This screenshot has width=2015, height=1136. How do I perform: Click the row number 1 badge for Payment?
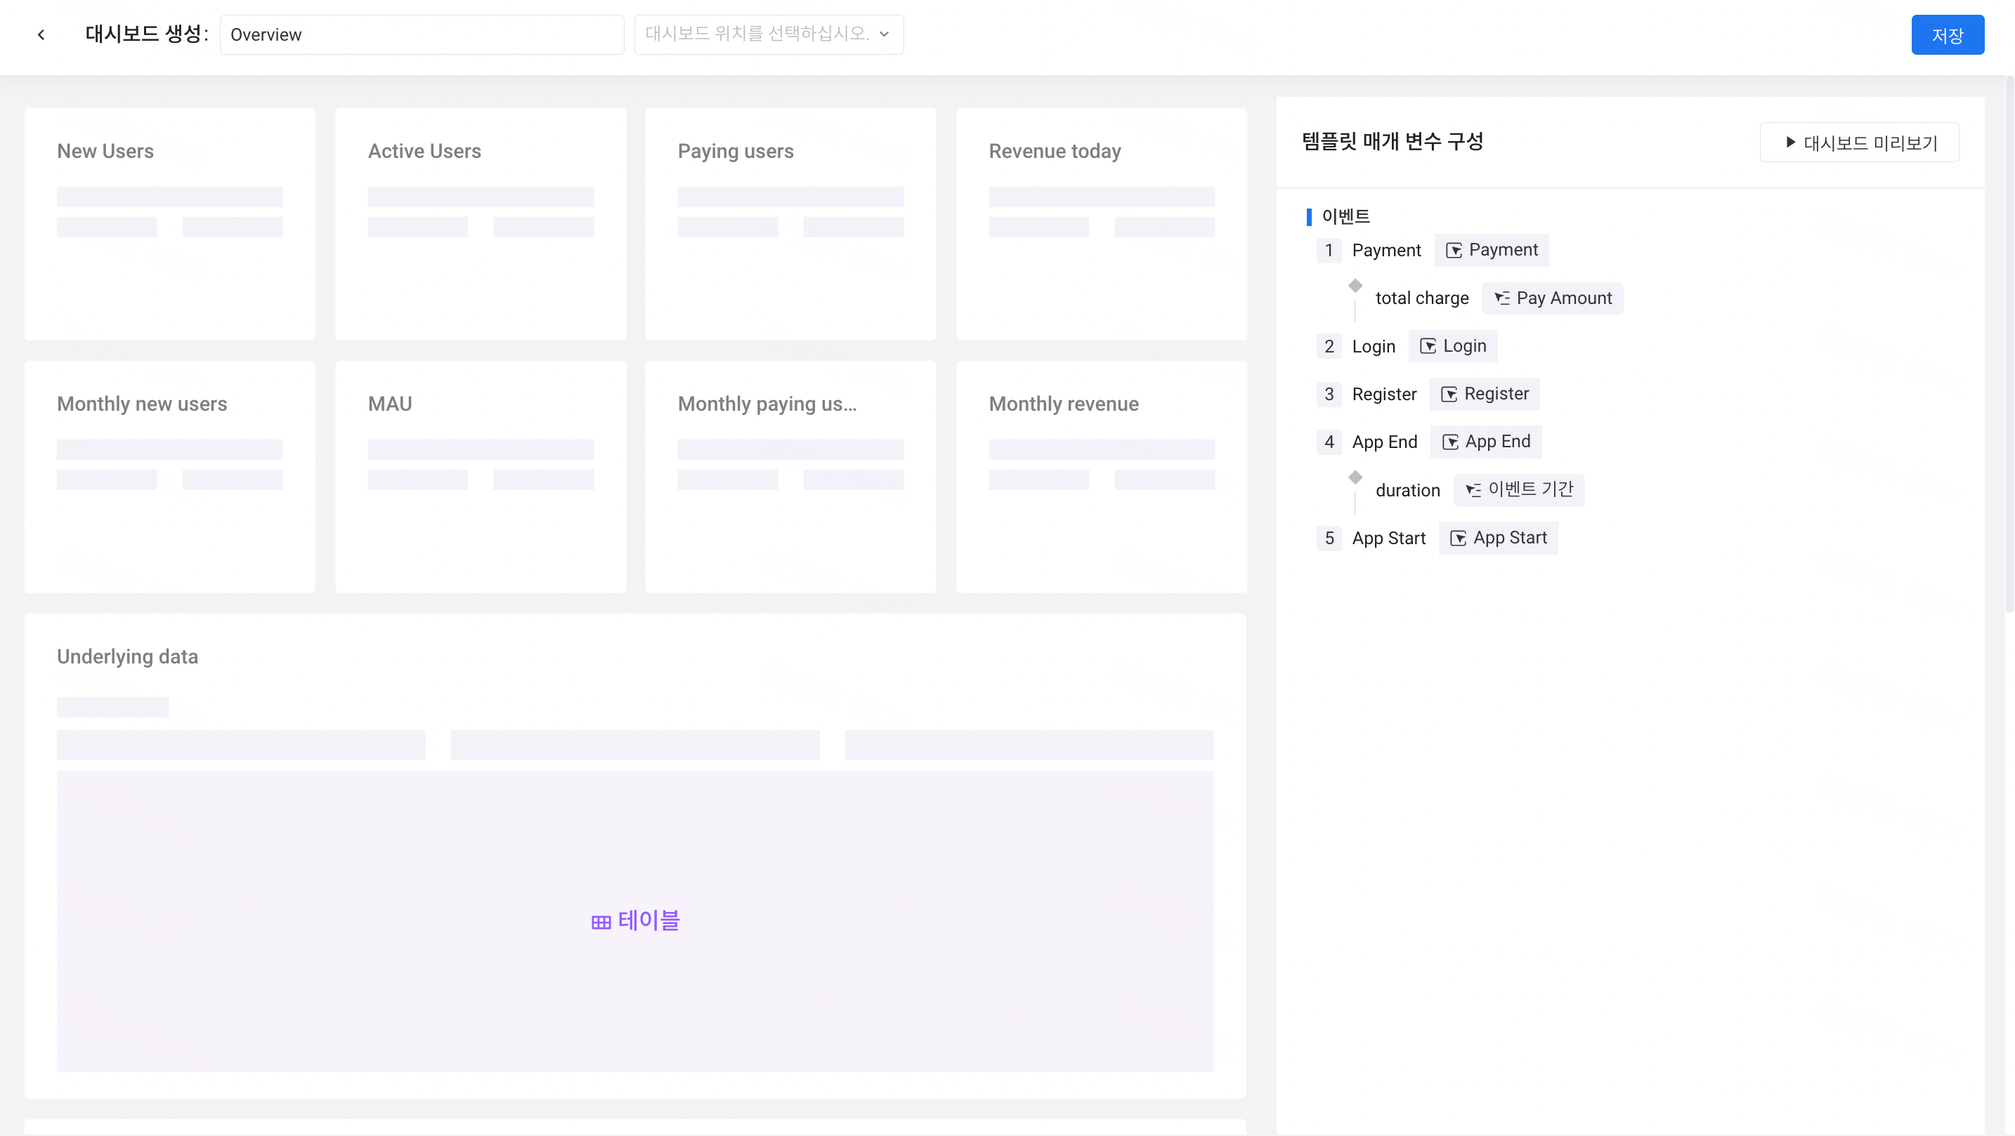tap(1329, 250)
